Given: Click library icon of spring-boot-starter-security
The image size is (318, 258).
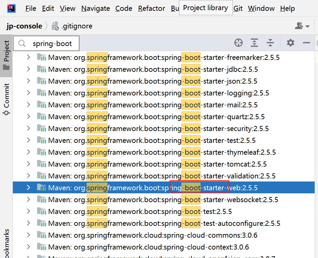Looking at the screenshot, I should coord(42,128).
